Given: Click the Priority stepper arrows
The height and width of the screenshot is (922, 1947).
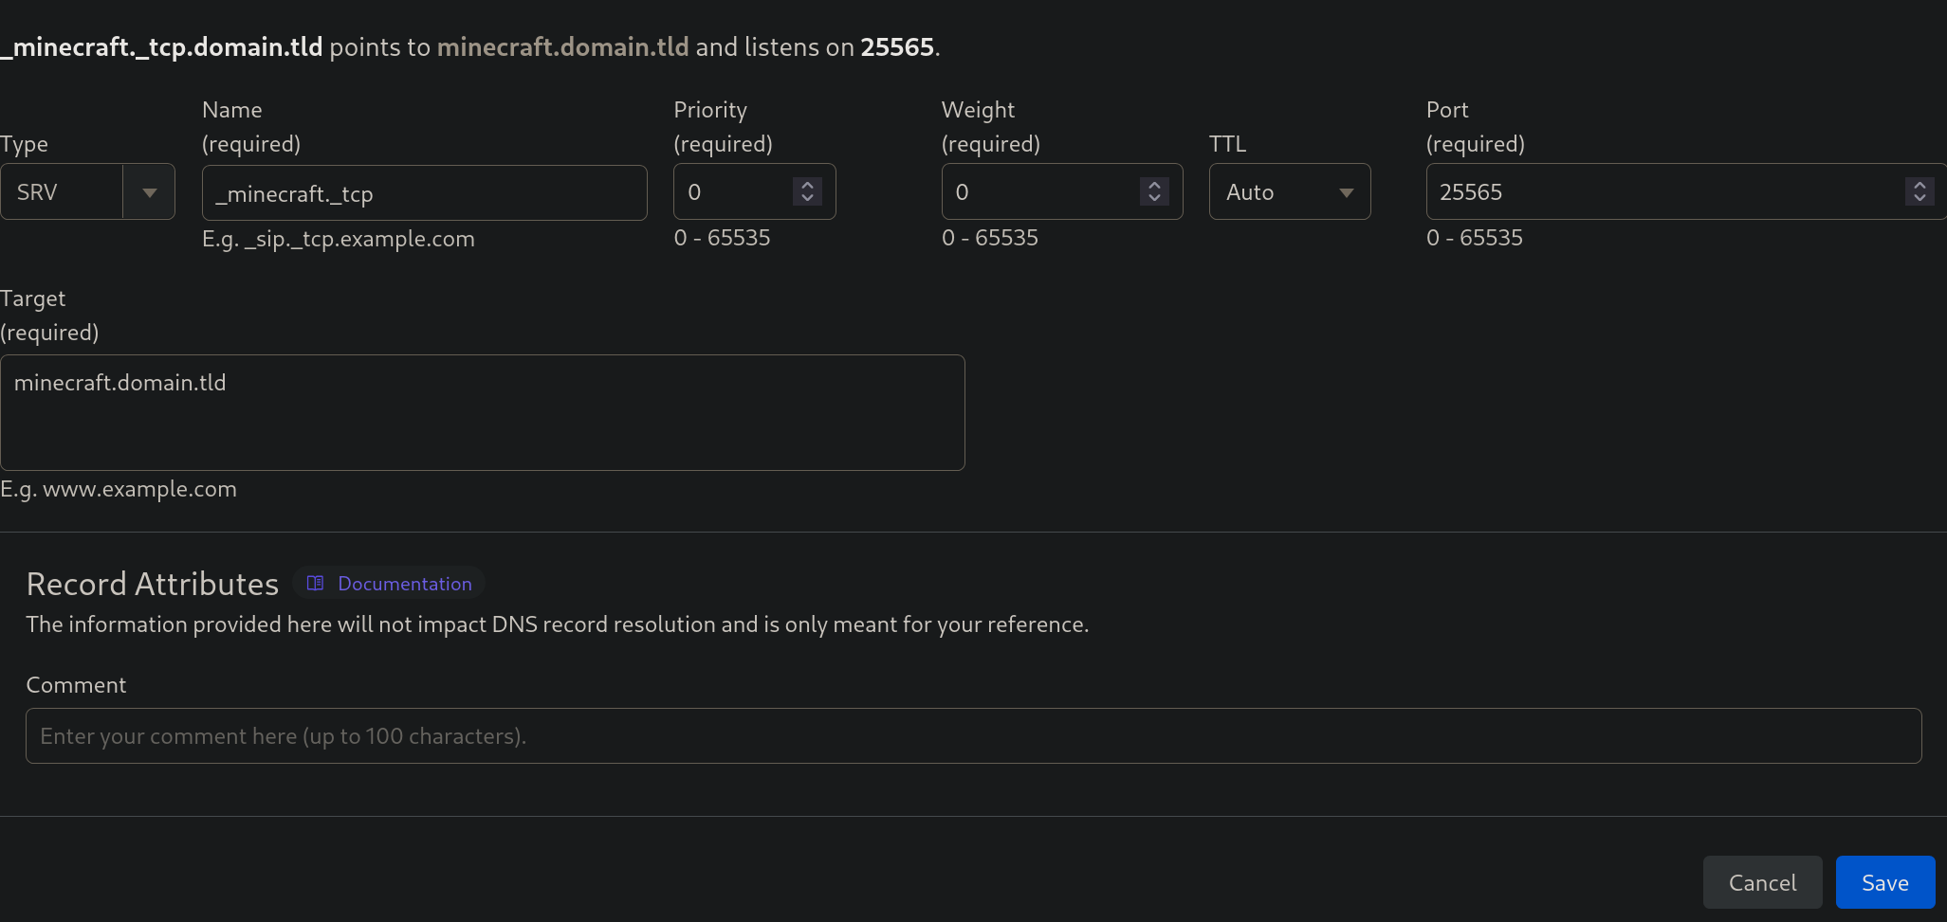Looking at the screenshot, I should point(807,191).
